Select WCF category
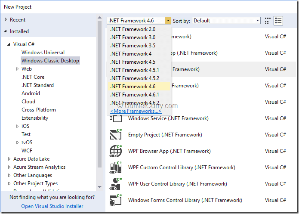299x214 pixels. click(x=27, y=151)
